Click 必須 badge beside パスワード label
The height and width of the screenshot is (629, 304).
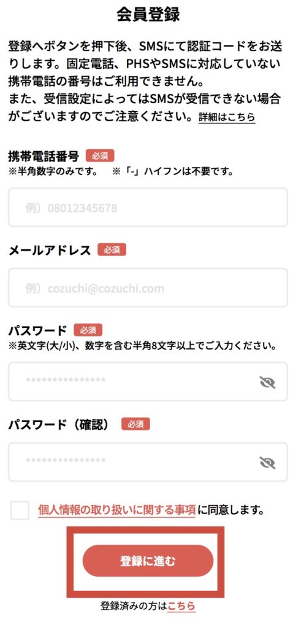tap(88, 330)
